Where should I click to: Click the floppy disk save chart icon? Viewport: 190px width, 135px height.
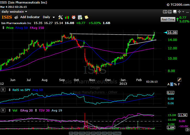(x=175, y=12)
